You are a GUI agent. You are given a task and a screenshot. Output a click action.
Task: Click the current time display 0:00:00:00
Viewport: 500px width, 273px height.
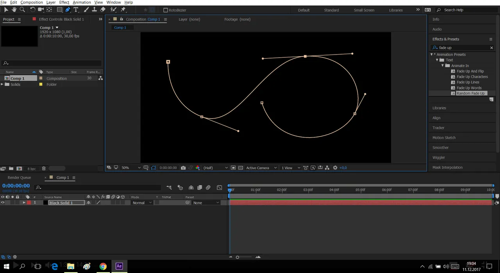point(16,186)
